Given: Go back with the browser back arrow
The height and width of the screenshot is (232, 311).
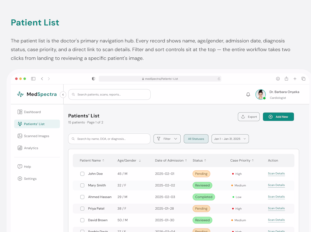Looking at the screenshot, I should tap(42, 79).
